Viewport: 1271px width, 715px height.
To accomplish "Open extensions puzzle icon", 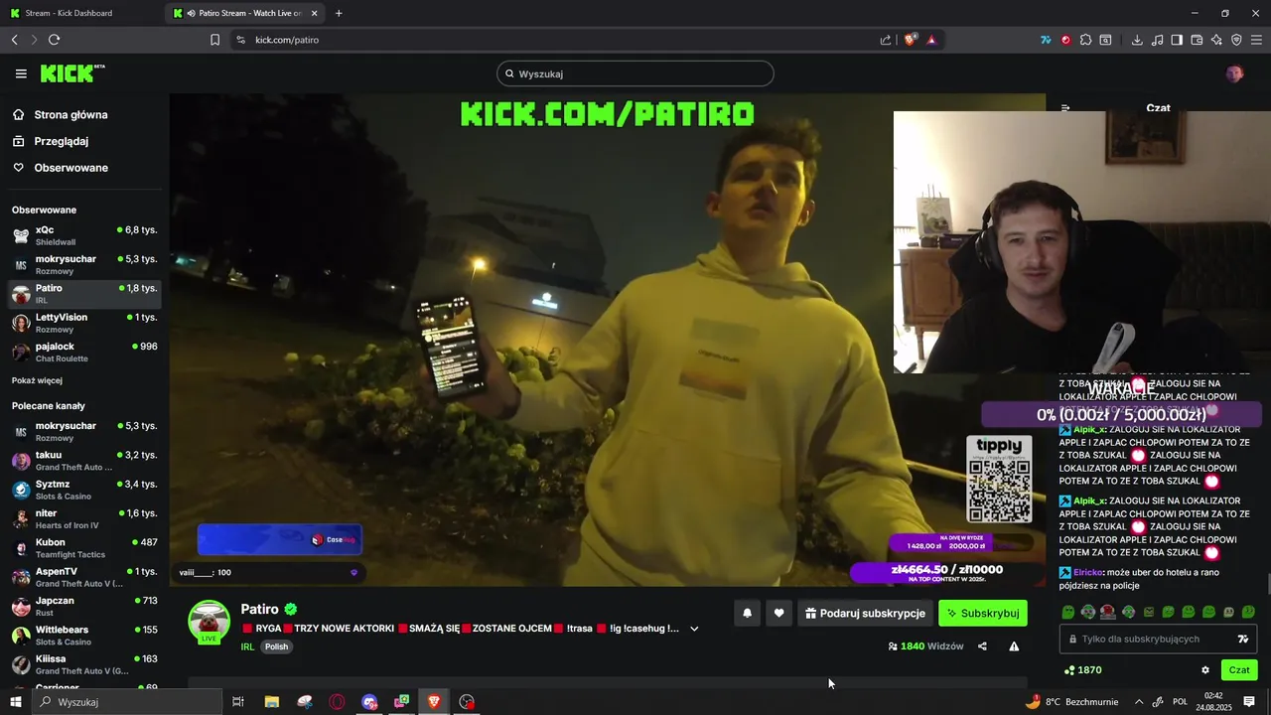I will pyautogui.click(x=1085, y=40).
